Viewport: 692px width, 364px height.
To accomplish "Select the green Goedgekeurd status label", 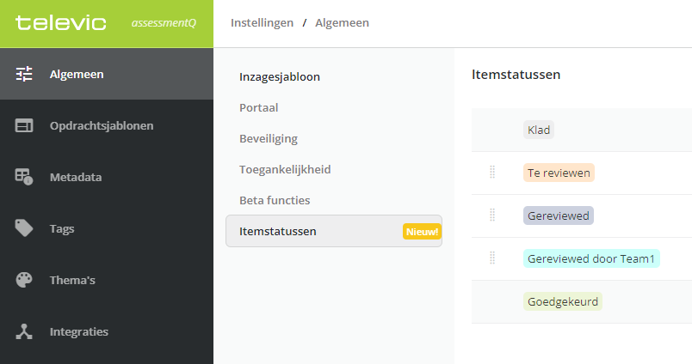I will click(x=563, y=301).
